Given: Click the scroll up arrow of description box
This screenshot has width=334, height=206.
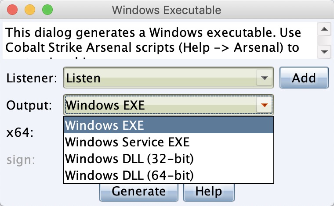Looking at the screenshot, I should tap(324, 29).
